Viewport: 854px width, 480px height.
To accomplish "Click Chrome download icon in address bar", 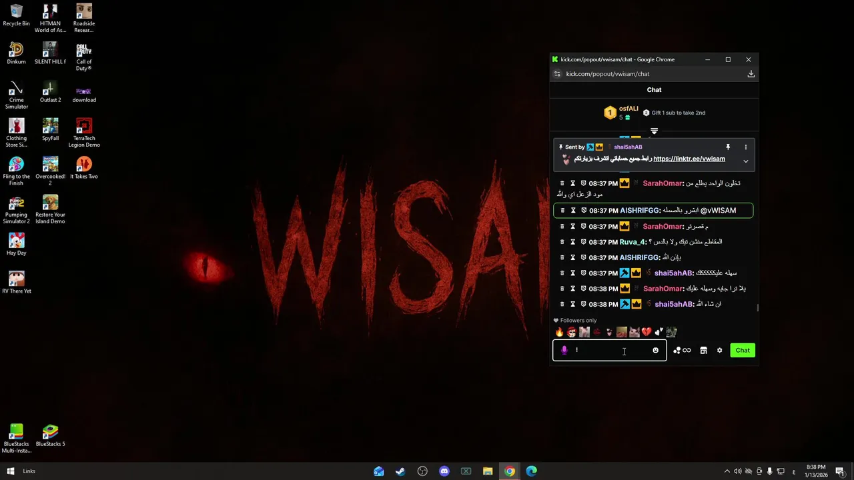I will (x=751, y=74).
